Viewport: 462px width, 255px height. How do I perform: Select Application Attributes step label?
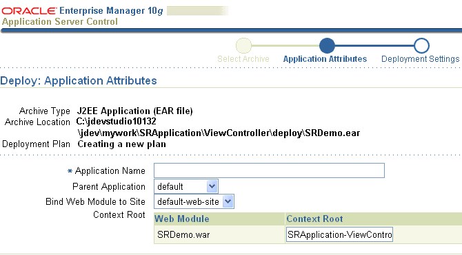pos(325,59)
